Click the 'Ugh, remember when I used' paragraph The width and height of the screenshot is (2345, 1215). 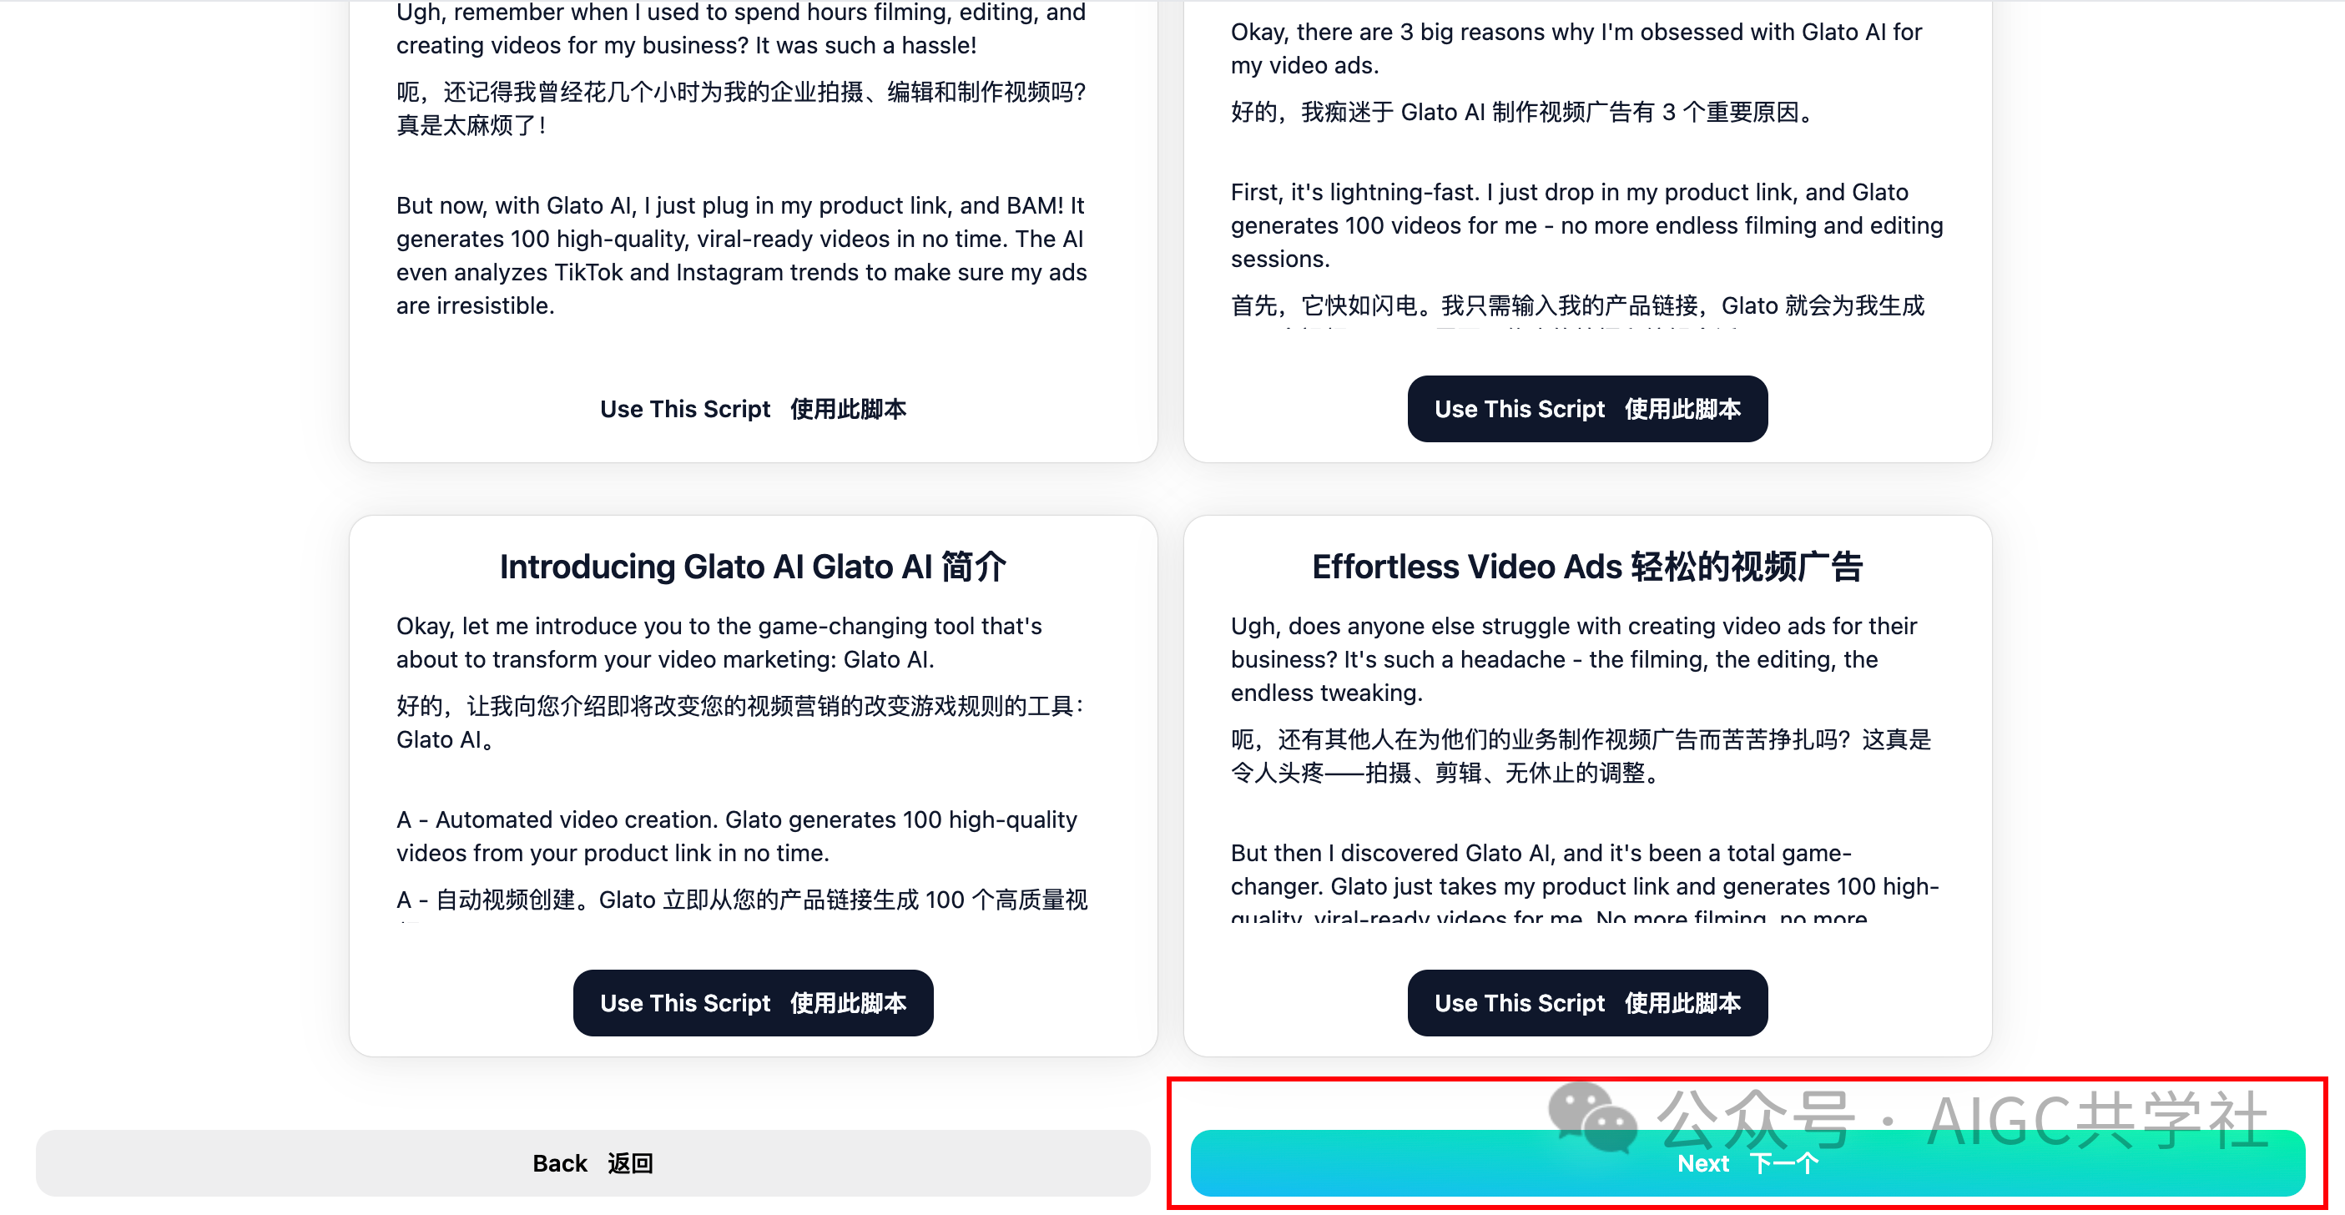(741, 29)
